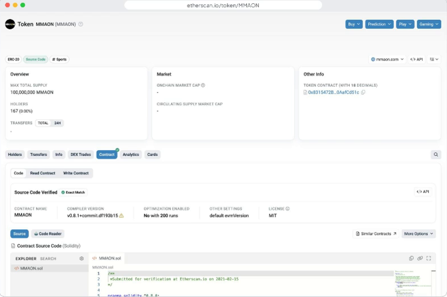
Task: Click the API button near mmaon.com
Action: click(x=416, y=59)
